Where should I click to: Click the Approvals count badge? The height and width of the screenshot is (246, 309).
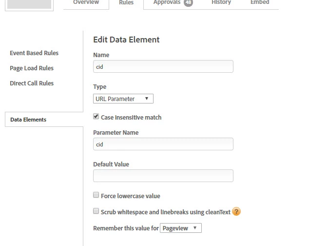point(188,3)
